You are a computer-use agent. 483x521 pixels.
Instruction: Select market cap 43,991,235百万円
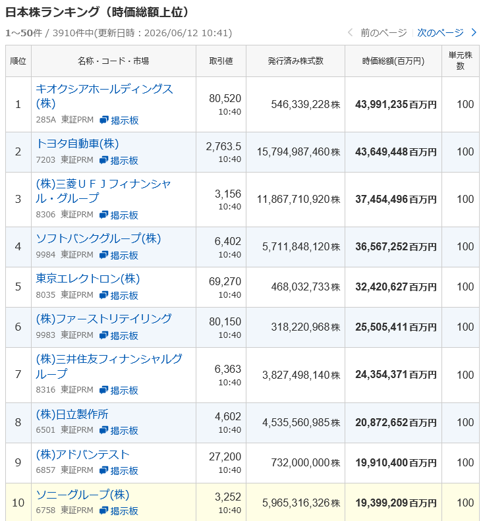coord(395,104)
